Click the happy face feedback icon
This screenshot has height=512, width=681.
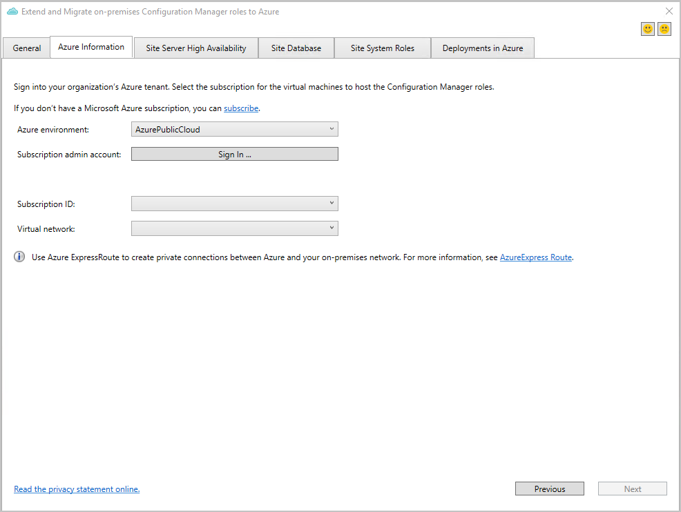(647, 28)
